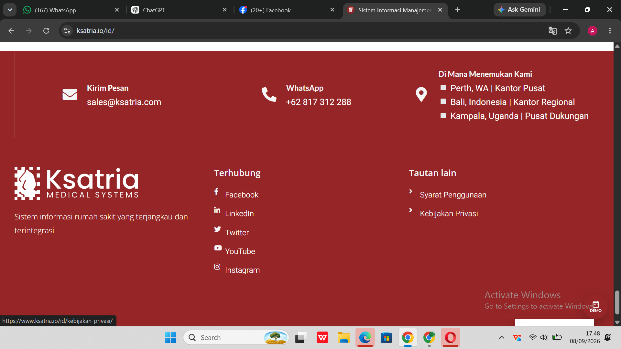Click the page's vertical scrollbar thumb
Image resolution: width=621 pixels, height=349 pixels.
click(x=617, y=302)
